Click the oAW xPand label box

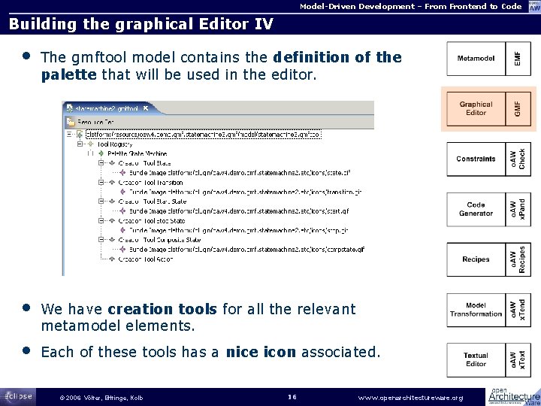click(x=518, y=209)
